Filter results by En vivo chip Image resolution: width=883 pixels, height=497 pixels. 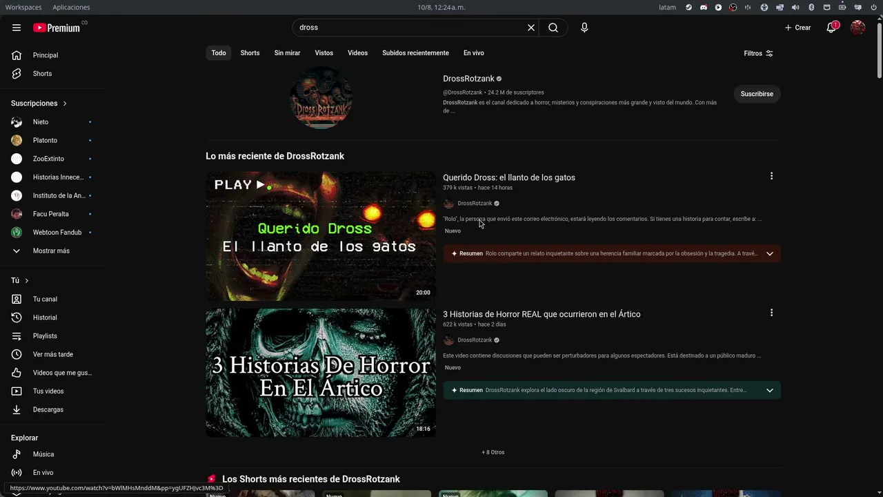click(x=473, y=53)
